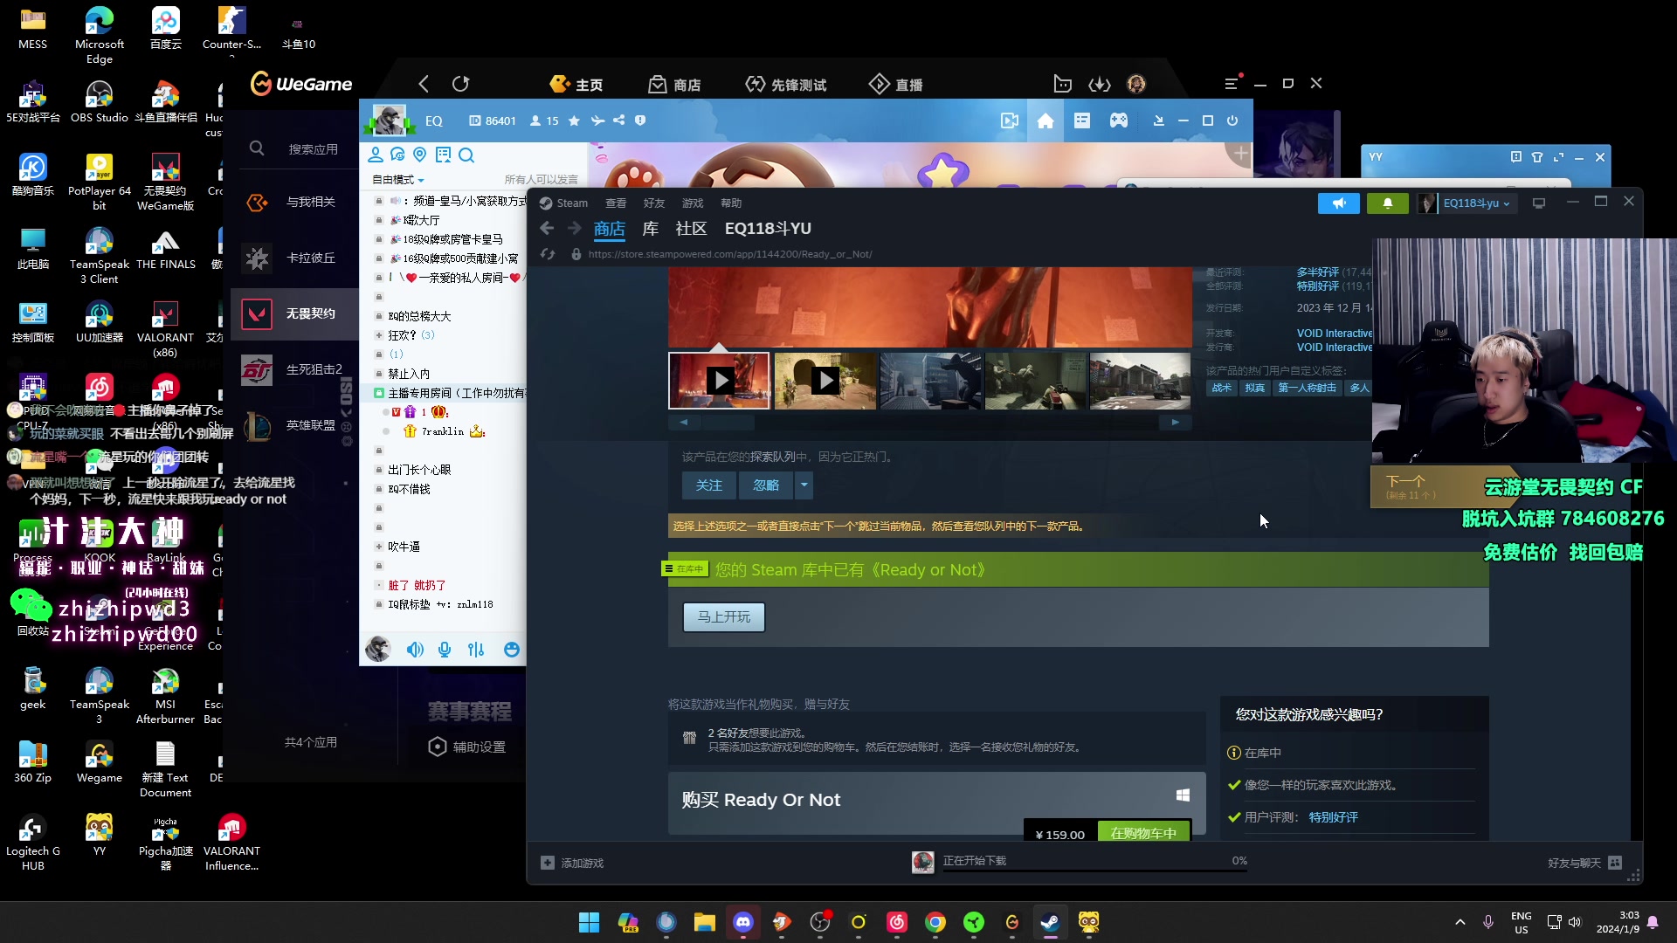1677x943 pixels.
Task: Expand 禁止入内 channel row
Action: [379, 374]
